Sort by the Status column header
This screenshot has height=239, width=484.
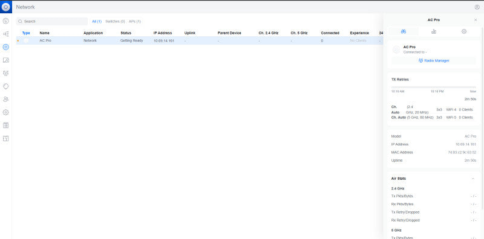(126, 33)
